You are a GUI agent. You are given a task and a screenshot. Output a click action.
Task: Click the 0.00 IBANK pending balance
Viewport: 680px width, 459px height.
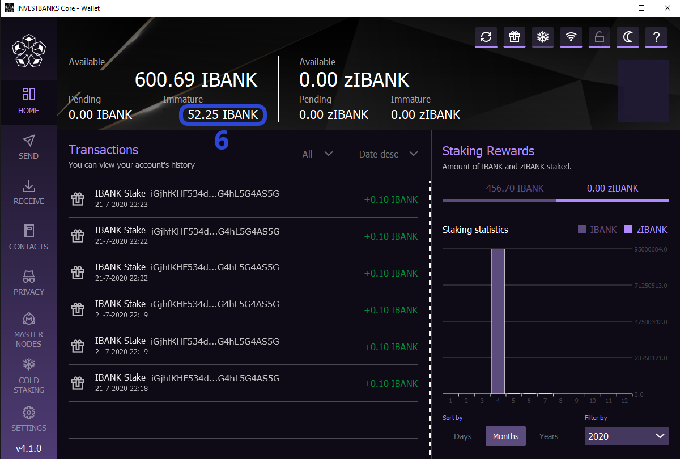(100, 115)
